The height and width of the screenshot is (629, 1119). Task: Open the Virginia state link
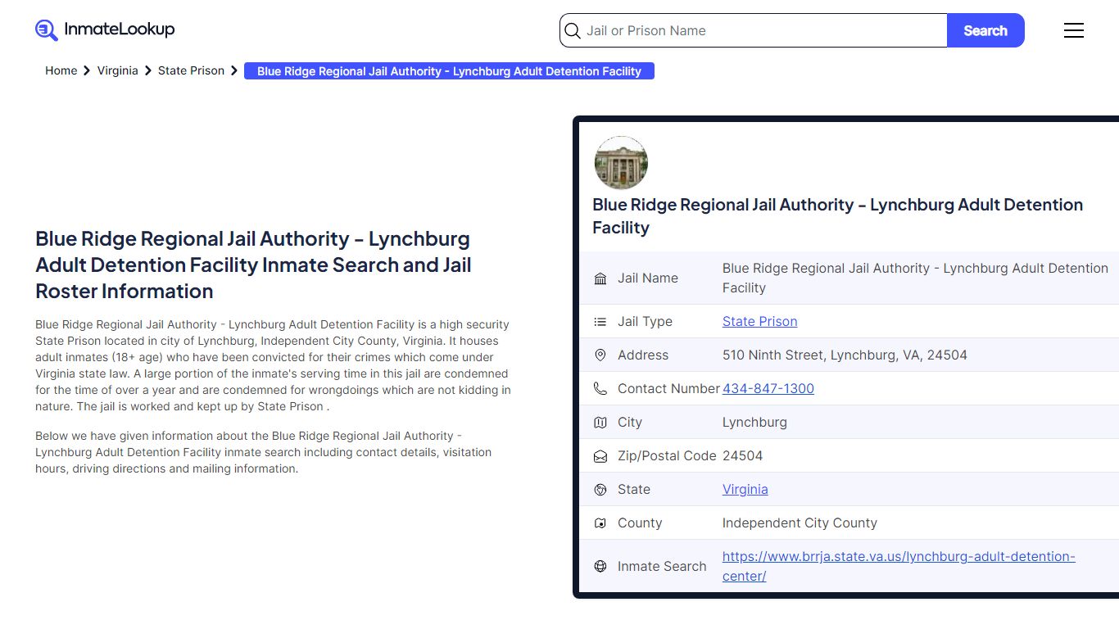745,490
